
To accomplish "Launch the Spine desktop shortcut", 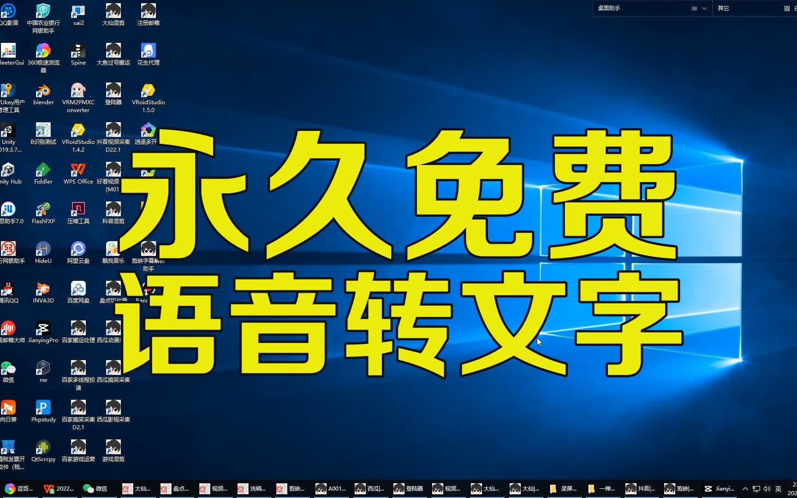I will tap(78, 55).
